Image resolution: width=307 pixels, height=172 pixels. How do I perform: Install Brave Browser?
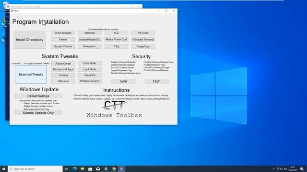pos(63,33)
